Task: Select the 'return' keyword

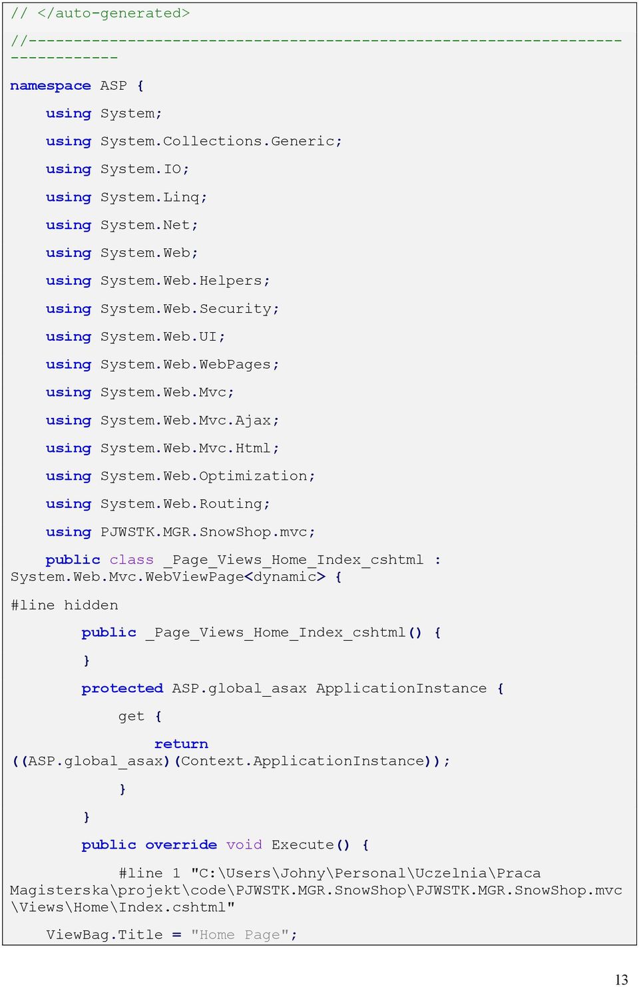Action: (181, 744)
